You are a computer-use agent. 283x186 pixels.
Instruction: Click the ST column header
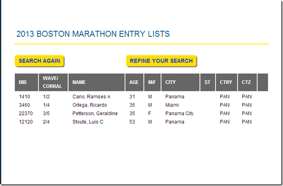(208, 82)
